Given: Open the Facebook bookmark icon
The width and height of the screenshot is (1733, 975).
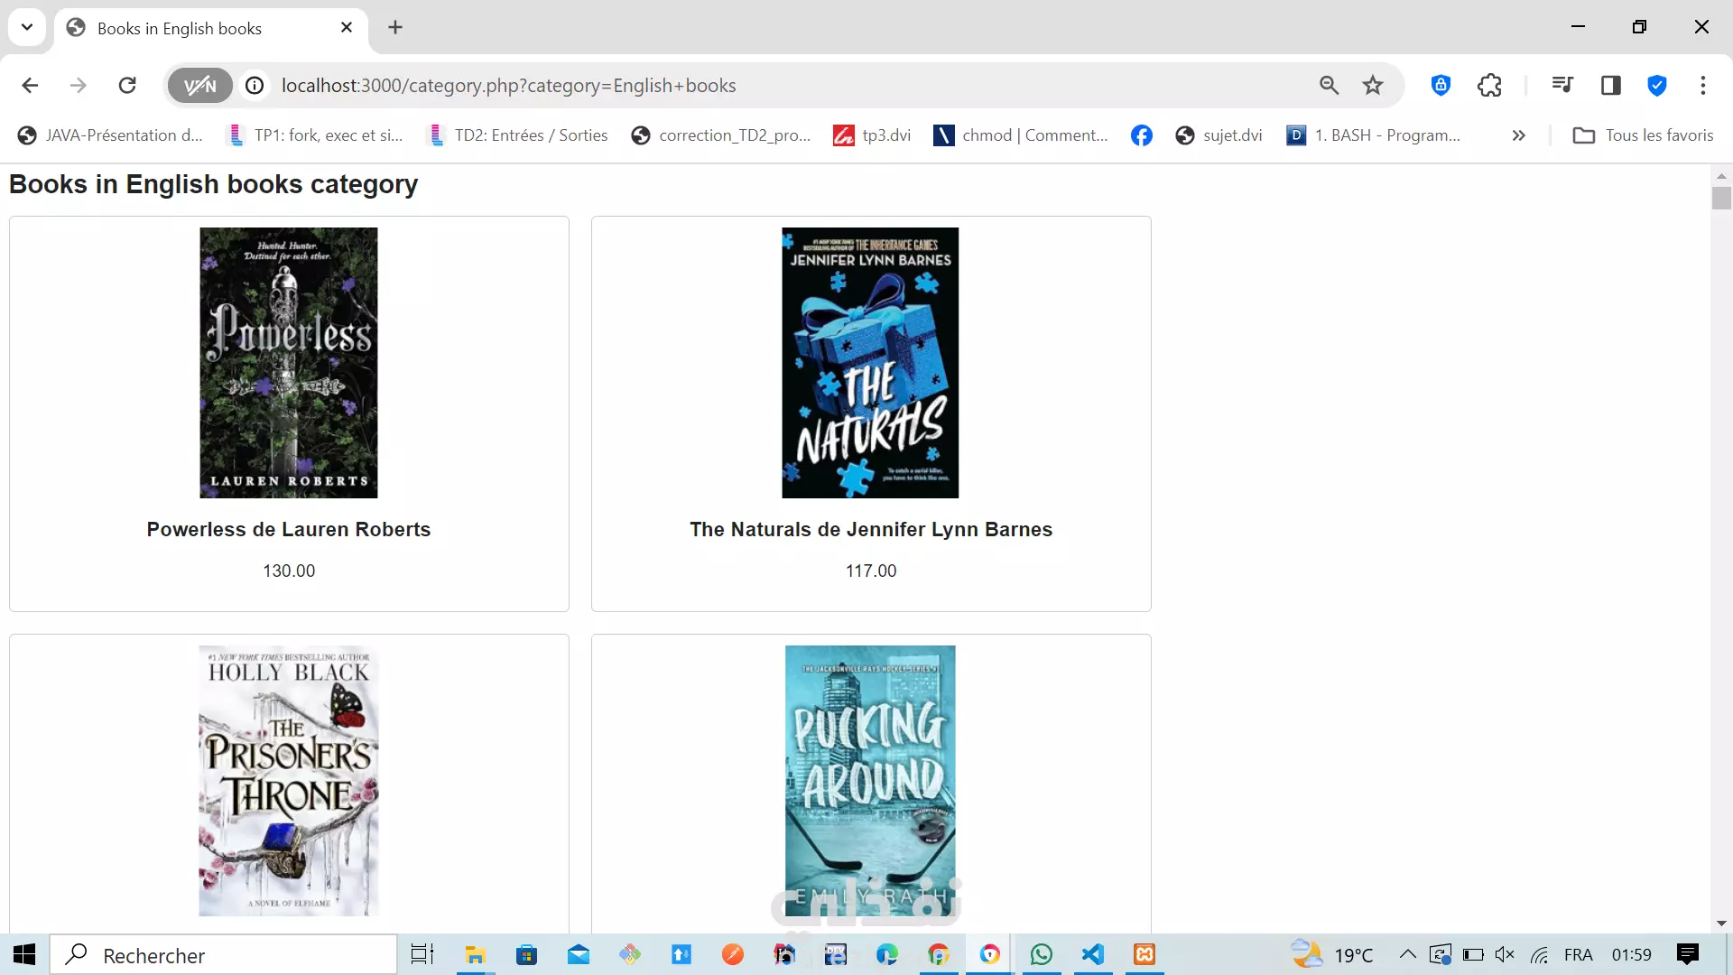Looking at the screenshot, I should coord(1141,135).
